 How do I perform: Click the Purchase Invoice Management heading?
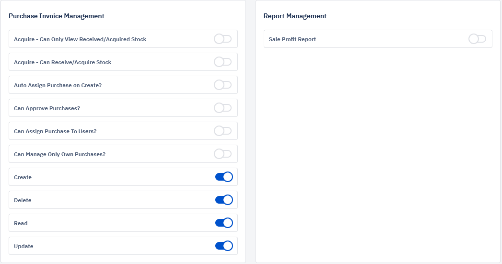click(x=57, y=16)
